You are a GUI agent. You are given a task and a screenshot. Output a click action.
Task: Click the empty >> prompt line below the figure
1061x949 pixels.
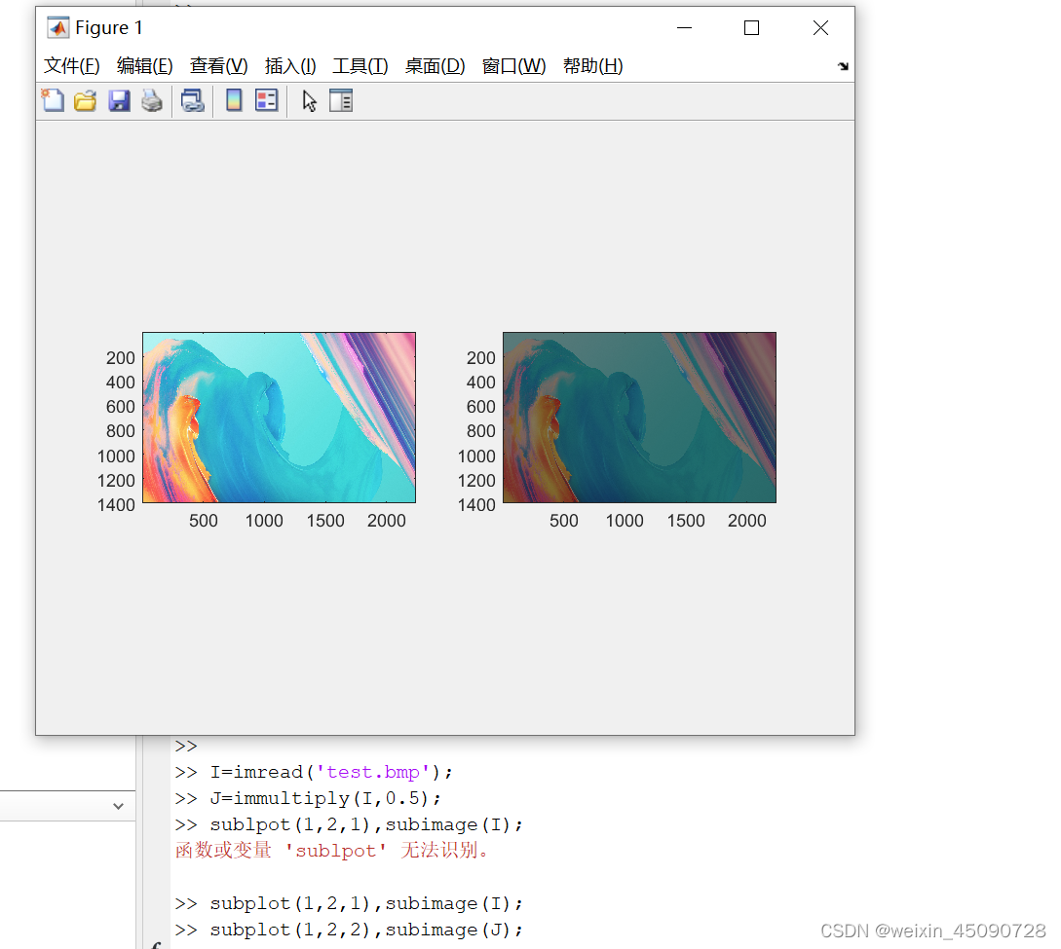186,747
